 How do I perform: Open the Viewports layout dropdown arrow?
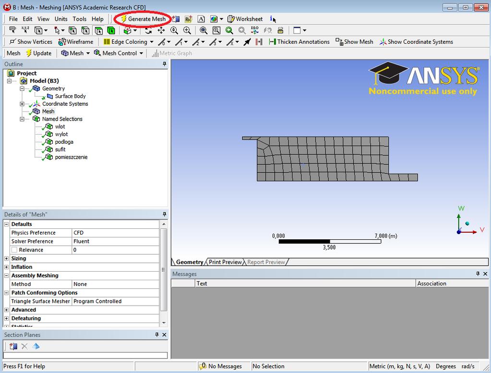click(304, 30)
